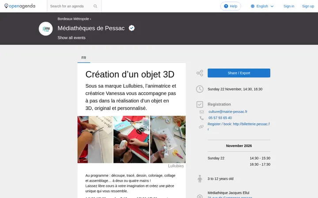Open the Lullubies workshop photo collage
This screenshot has width=318, height=198.
(132, 139)
